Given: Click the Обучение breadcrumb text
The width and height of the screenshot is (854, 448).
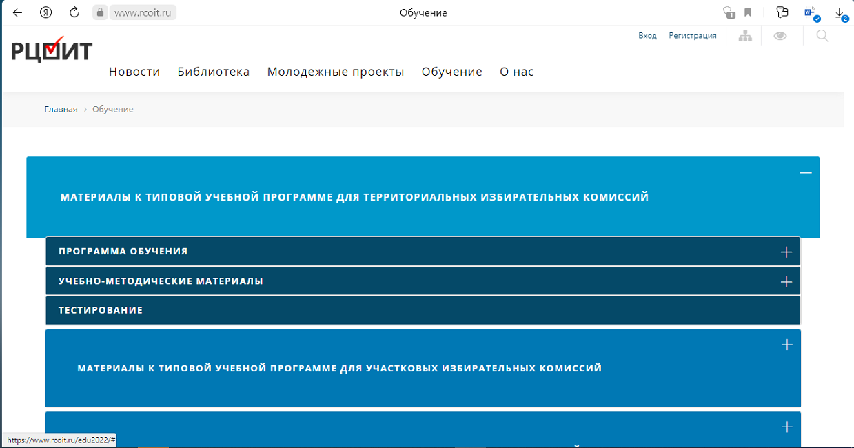Looking at the screenshot, I should (x=113, y=109).
